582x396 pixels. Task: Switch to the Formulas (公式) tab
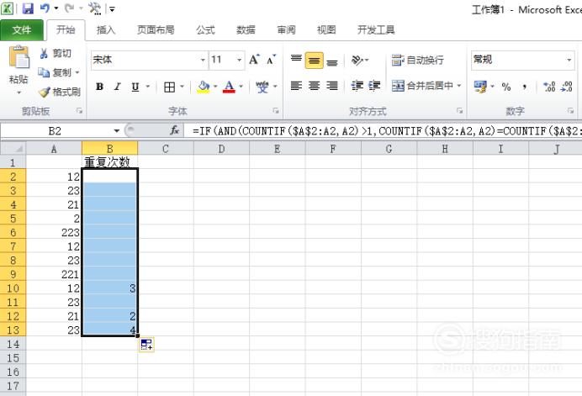pyautogui.click(x=205, y=30)
